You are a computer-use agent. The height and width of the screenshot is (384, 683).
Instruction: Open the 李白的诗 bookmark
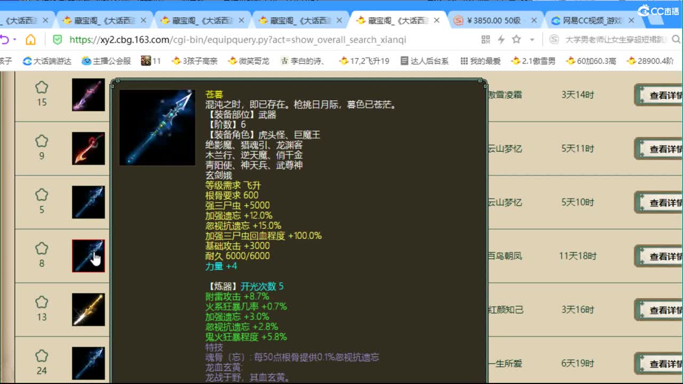303,61
